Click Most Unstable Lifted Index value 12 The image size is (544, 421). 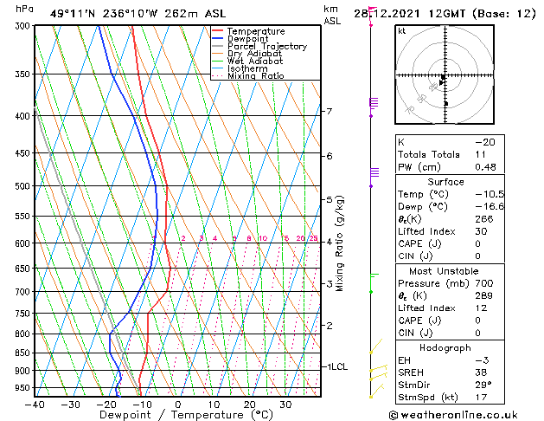[481, 308]
